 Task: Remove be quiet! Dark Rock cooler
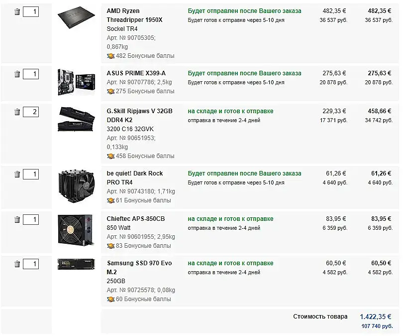(x=17, y=174)
